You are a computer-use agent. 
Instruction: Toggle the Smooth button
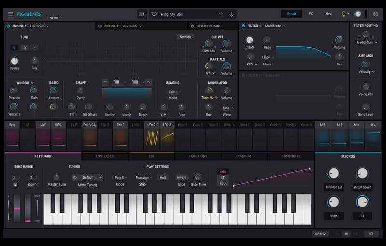tap(185, 37)
